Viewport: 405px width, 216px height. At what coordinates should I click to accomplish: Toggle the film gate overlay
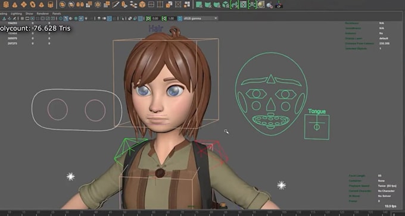click(27, 18)
